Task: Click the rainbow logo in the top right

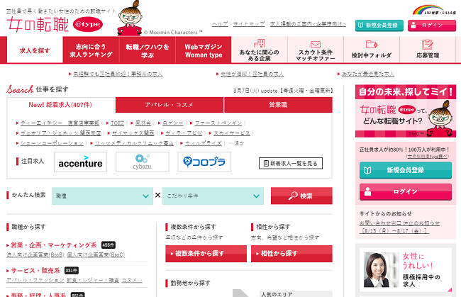Action: point(434,10)
